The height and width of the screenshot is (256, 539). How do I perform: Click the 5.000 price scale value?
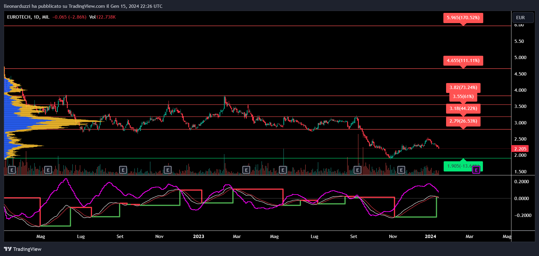pos(520,58)
